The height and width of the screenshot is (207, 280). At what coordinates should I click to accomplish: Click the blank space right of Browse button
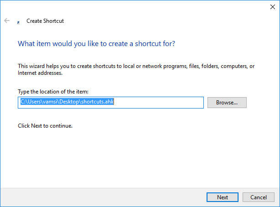[263, 103]
